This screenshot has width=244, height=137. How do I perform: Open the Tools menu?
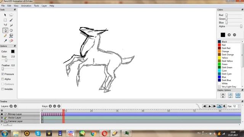point(37,6)
